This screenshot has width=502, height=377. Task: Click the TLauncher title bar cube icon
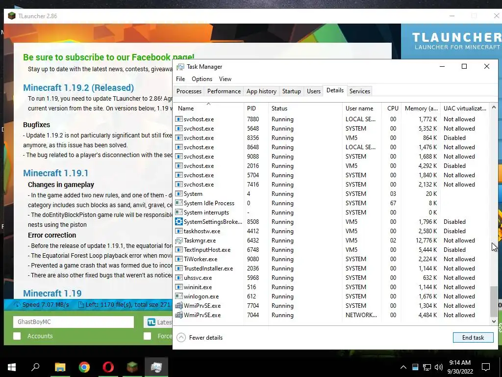(x=12, y=16)
